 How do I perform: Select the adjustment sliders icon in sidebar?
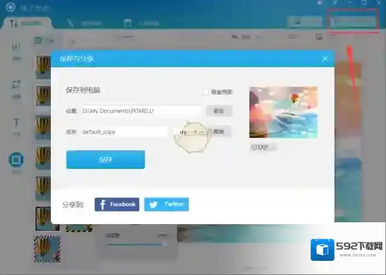[16, 49]
